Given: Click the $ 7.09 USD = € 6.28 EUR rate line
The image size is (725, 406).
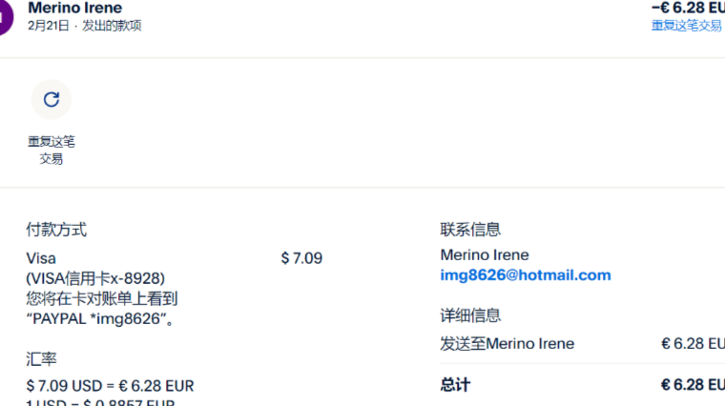Looking at the screenshot, I should pyautogui.click(x=110, y=386).
